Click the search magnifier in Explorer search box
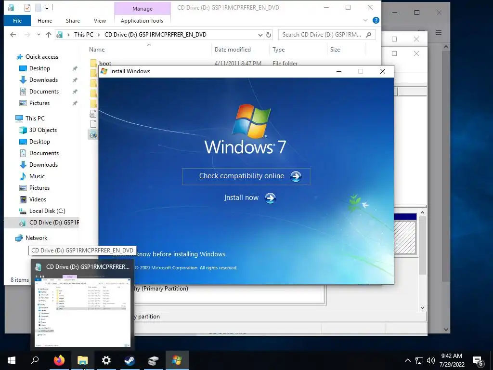493x370 pixels. click(369, 35)
